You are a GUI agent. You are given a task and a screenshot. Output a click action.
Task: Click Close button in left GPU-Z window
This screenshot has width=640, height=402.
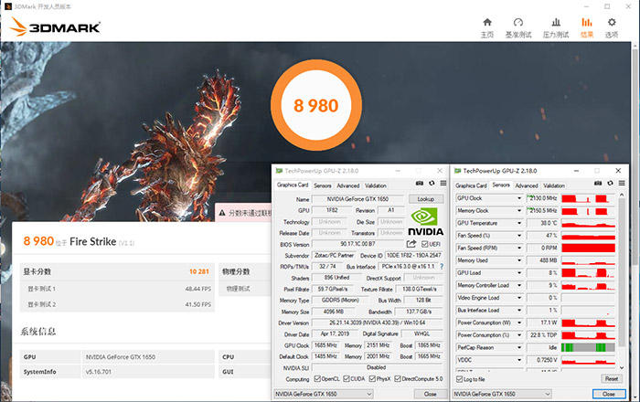tap(430, 394)
